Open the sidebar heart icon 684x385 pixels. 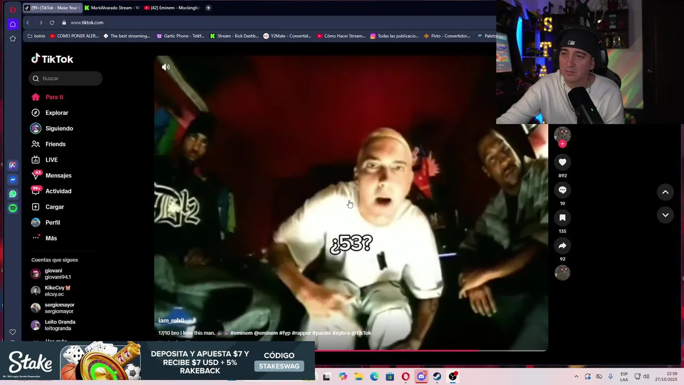pos(13,332)
